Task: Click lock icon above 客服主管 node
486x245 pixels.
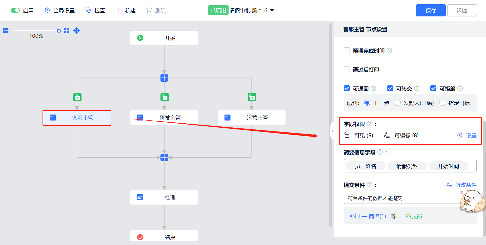Action: [77, 97]
